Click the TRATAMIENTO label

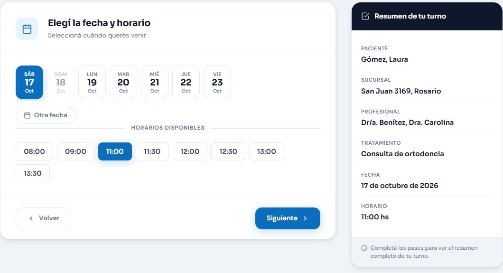381,143
